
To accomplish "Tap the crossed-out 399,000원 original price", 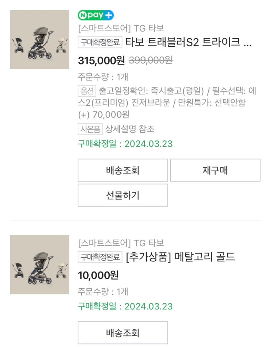I will pos(151,61).
